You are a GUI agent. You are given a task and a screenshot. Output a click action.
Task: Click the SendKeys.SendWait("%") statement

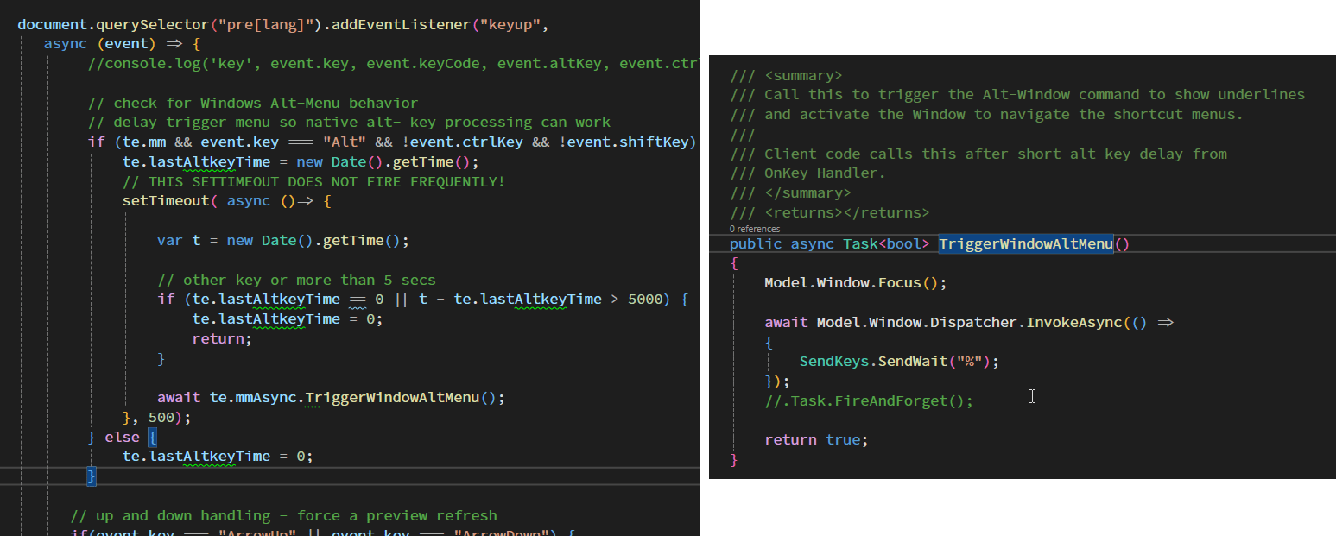pyautogui.click(x=899, y=362)
